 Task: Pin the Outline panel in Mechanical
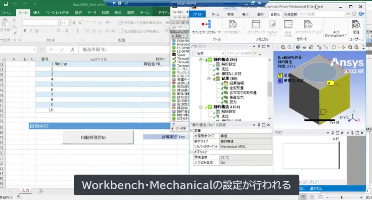tap(259, 46)
